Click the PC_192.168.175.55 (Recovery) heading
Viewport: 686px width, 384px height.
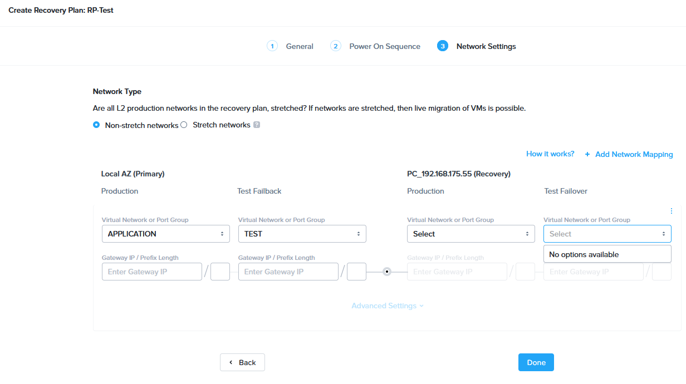(x=459, y=174)
